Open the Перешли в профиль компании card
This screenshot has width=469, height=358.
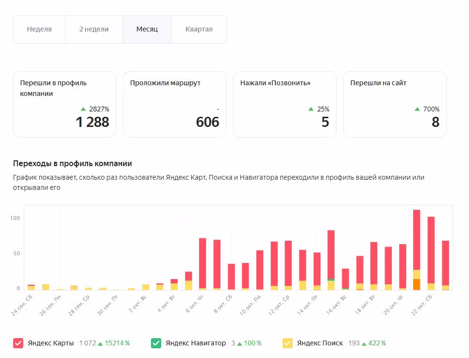tap(65, 105)
